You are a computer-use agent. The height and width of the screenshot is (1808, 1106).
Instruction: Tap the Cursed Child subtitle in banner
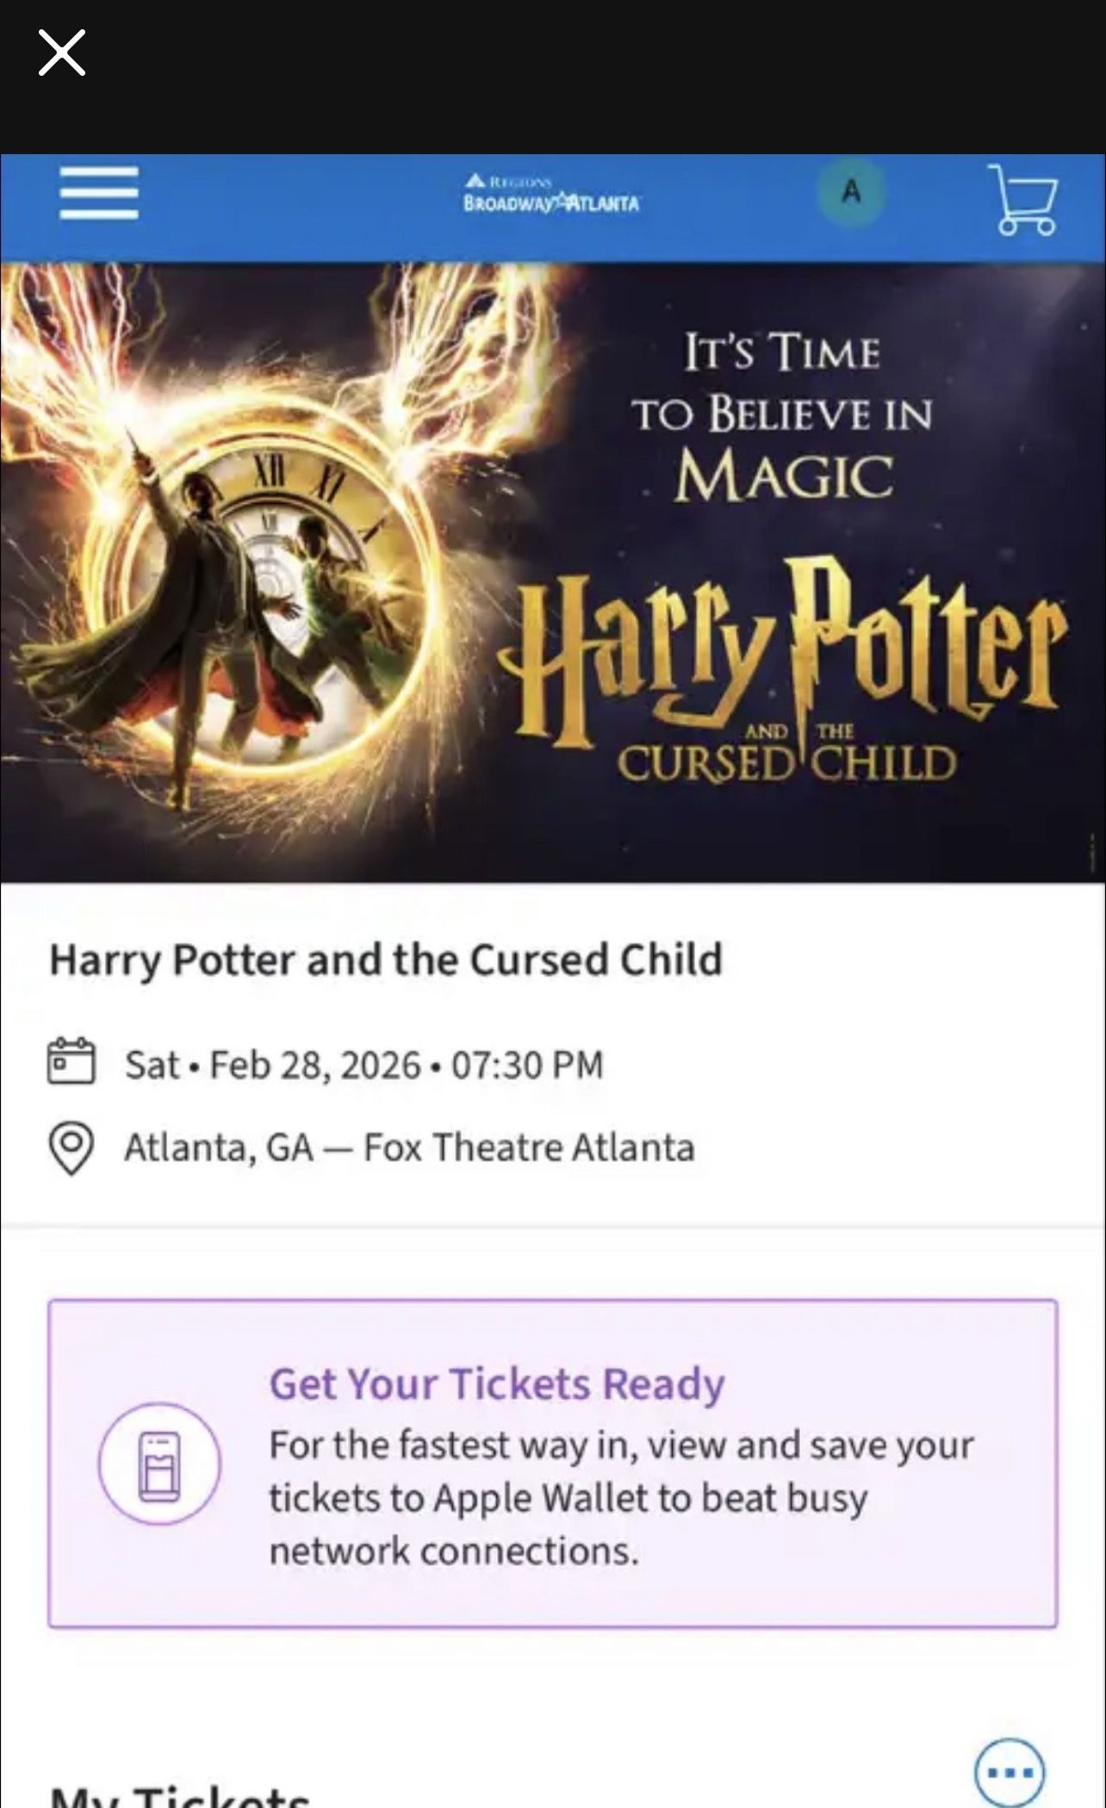[x=786, y=761]
